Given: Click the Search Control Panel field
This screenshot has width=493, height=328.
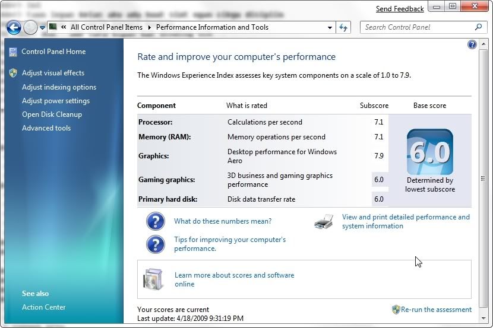Looking at the screenshot, I should [418, 27].
